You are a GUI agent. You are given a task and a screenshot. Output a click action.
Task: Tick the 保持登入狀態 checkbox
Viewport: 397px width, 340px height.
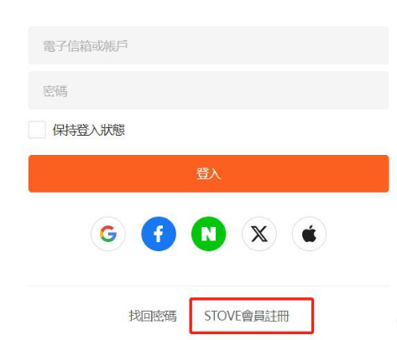click(37, 130)
